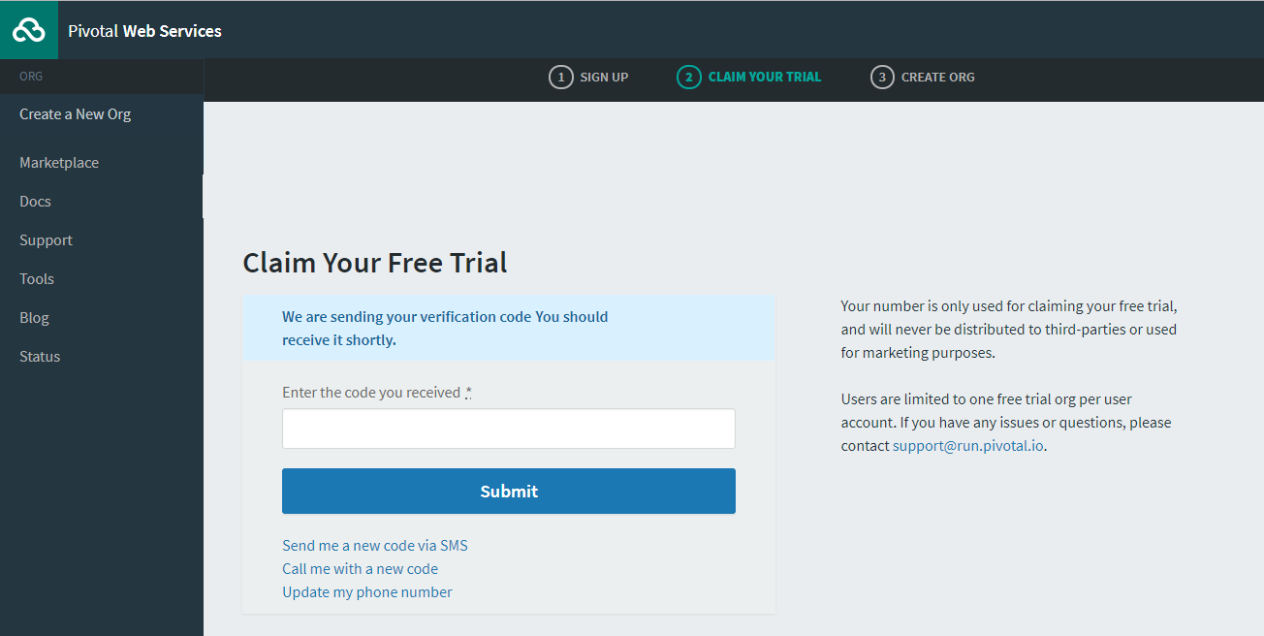Check the Status page link

coord(40,357)
